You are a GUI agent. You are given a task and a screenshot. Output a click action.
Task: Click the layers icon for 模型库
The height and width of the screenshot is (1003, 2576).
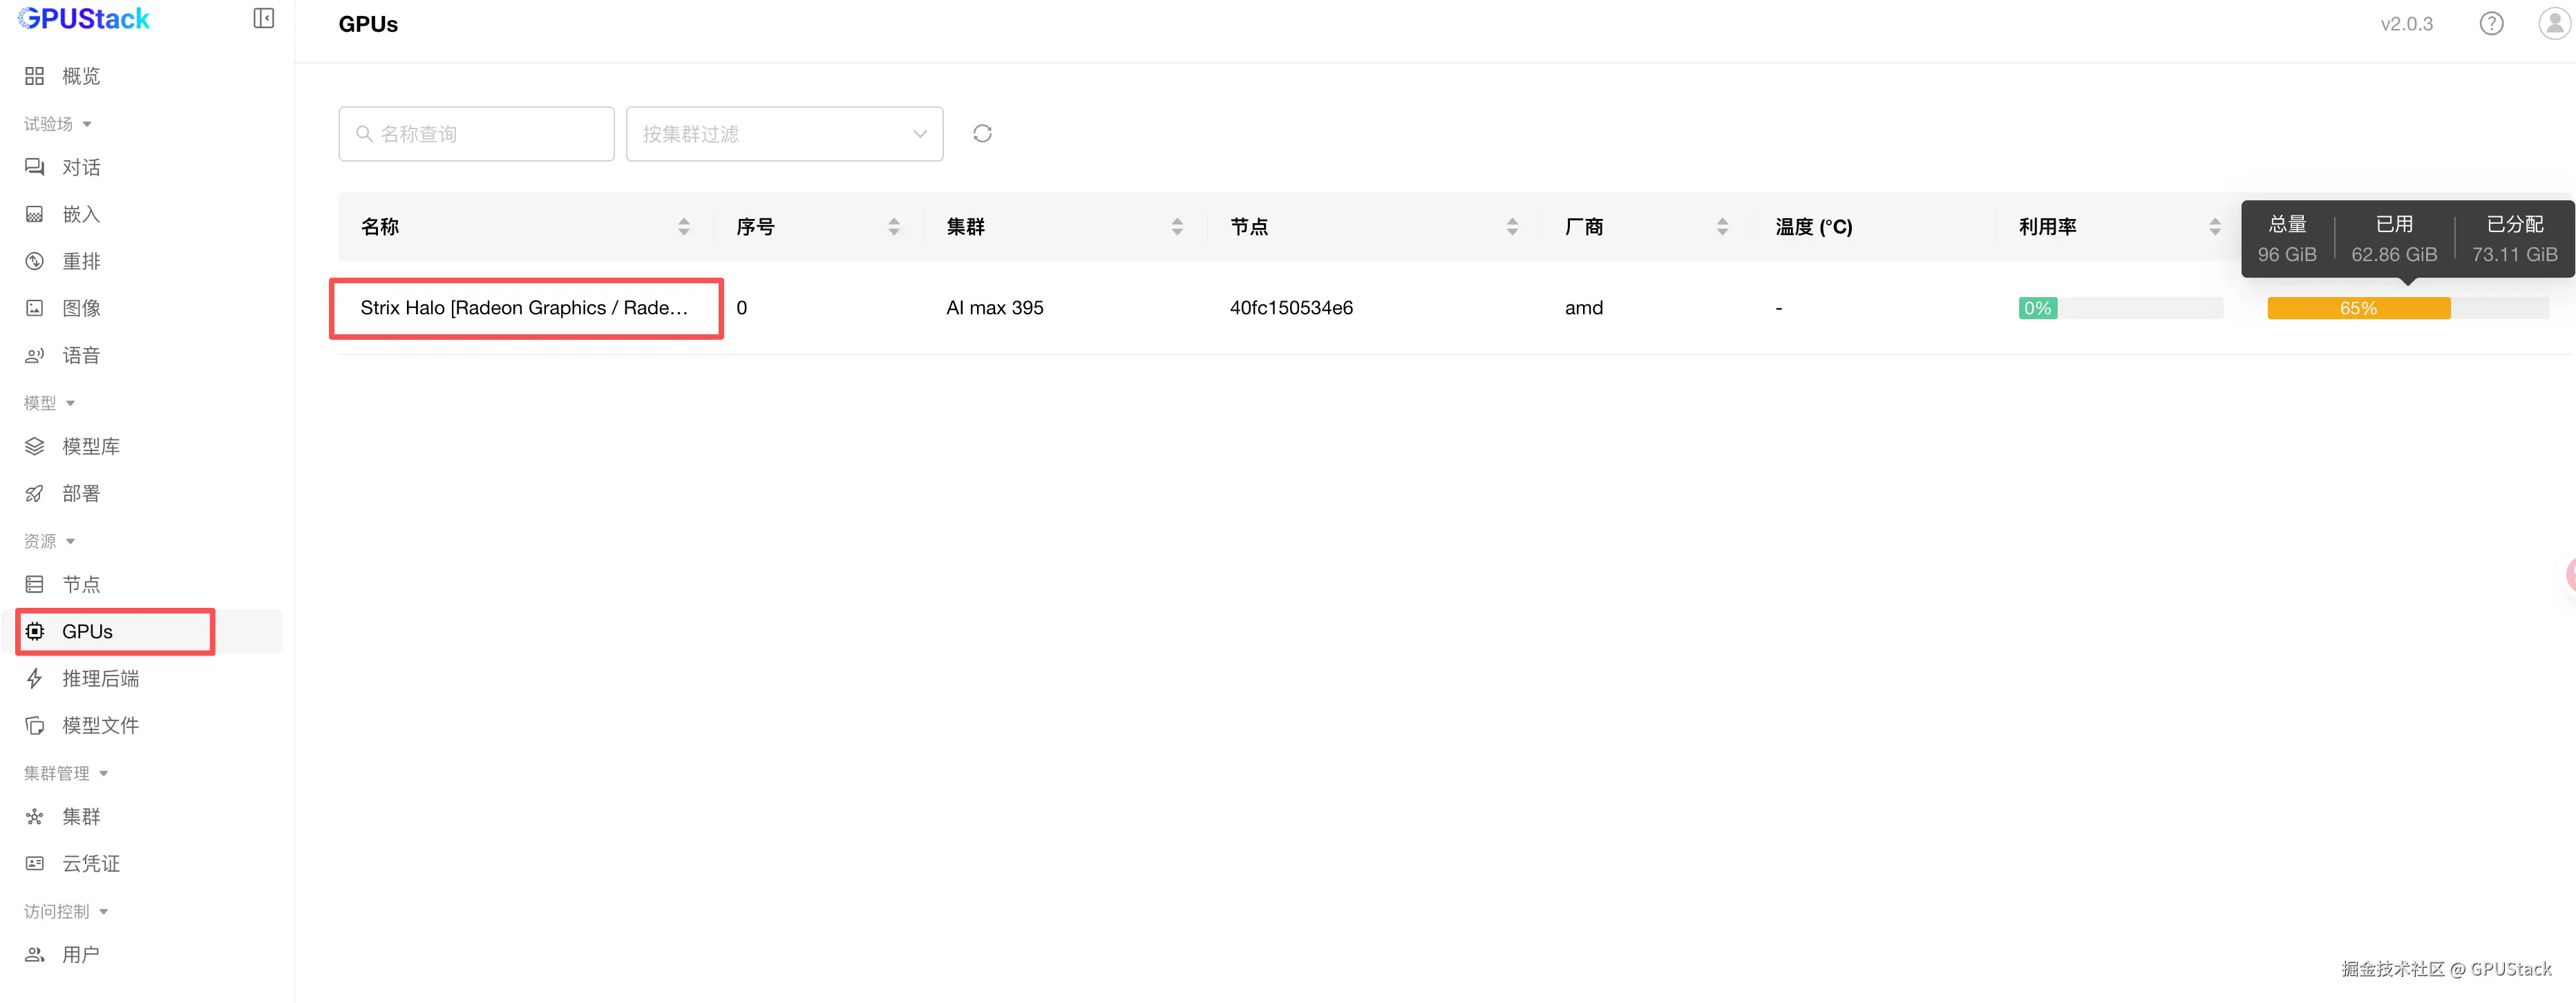point(35,447)
